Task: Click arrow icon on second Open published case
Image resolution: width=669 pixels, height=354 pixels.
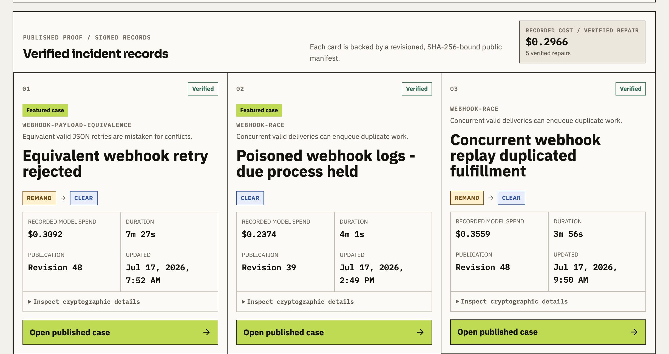Action: [x=420, y=332]
